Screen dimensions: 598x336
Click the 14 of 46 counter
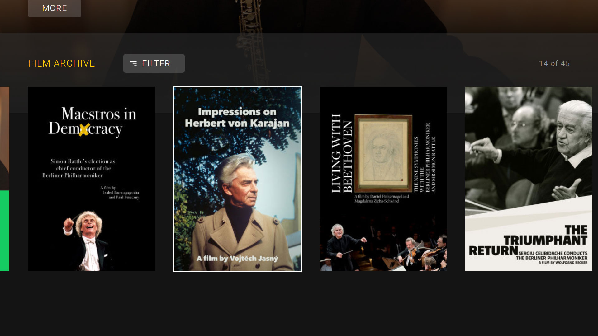pyautogui.click(x=554, y=63)
